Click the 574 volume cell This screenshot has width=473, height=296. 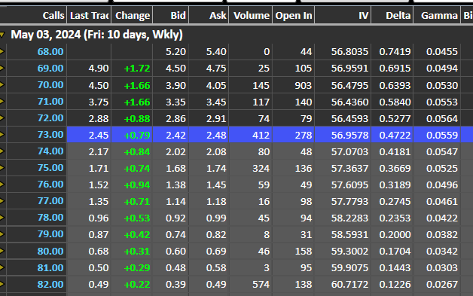[261, 285]
